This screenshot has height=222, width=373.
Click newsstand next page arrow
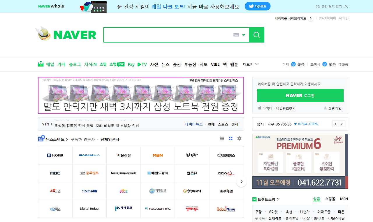[x=241, y=182]
